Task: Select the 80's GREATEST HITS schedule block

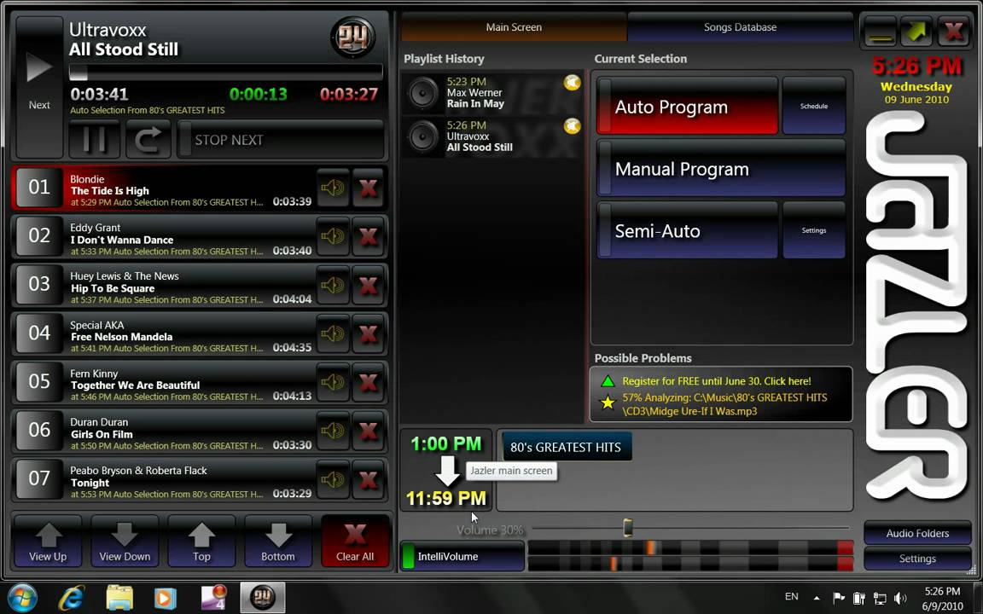Action: coord(566,447)
